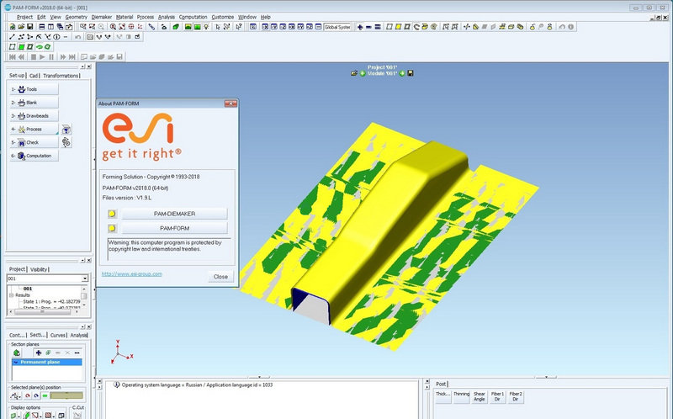673x419 pixels.
Task: Click the green section plane cube icon
Action: 16,352
